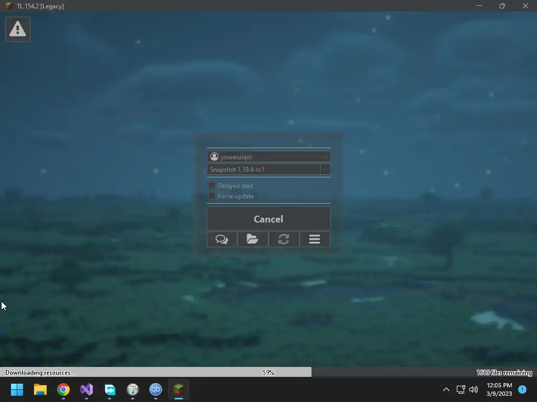This screenshot has width=537, height=402.
Task: Switch to Google Chrome in the taskbar
Action: coord(63,389)
